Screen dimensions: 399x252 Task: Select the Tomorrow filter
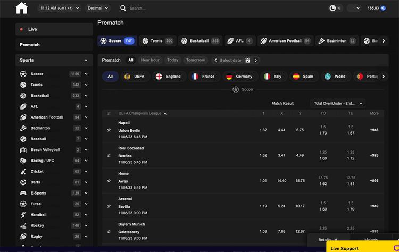point(195,60)
